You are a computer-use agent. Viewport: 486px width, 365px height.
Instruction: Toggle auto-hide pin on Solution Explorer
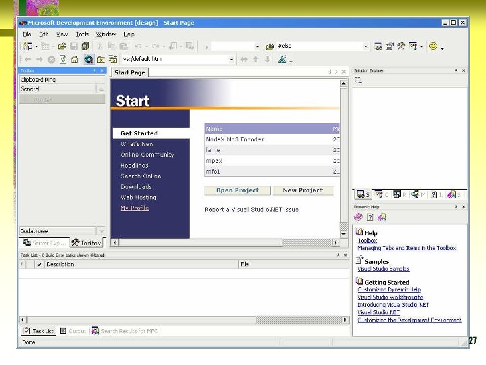456,71
